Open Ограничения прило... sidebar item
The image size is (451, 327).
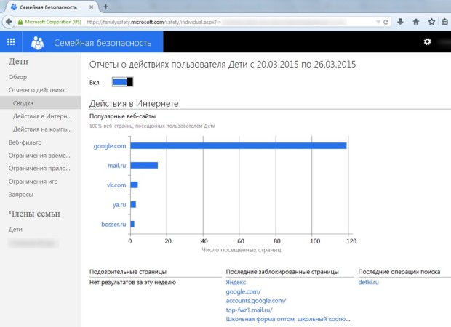[39, 169]
